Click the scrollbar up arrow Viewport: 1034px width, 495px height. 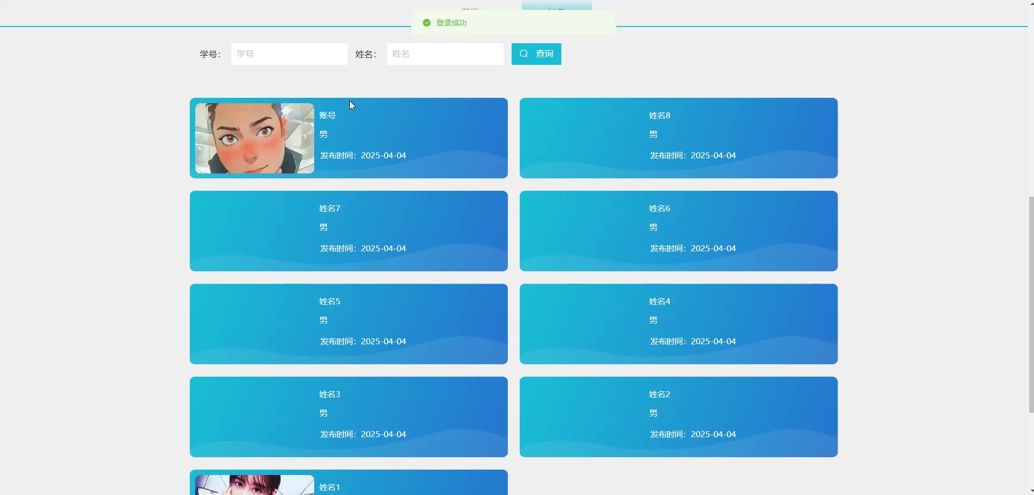1031,3
